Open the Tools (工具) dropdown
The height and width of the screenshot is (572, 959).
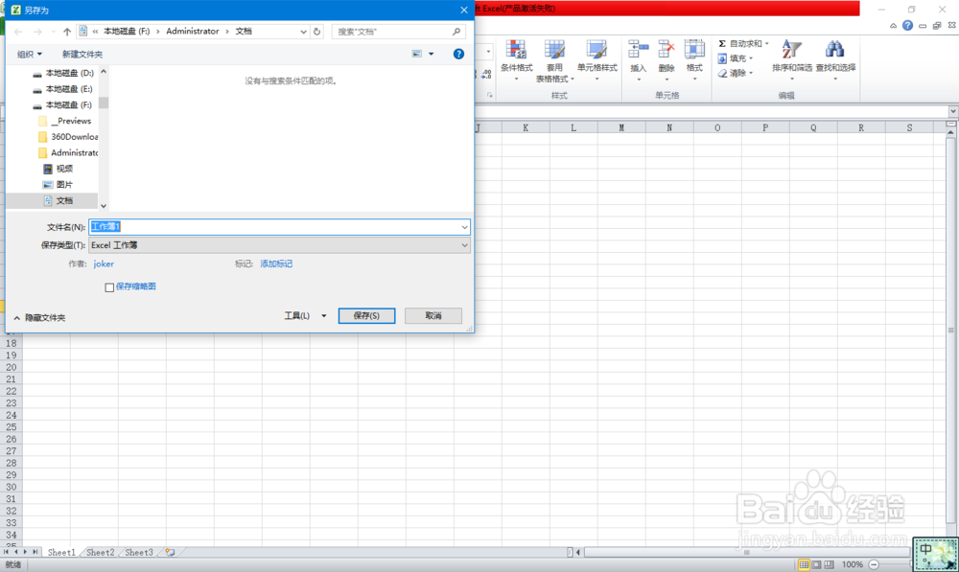pos(305,315)
